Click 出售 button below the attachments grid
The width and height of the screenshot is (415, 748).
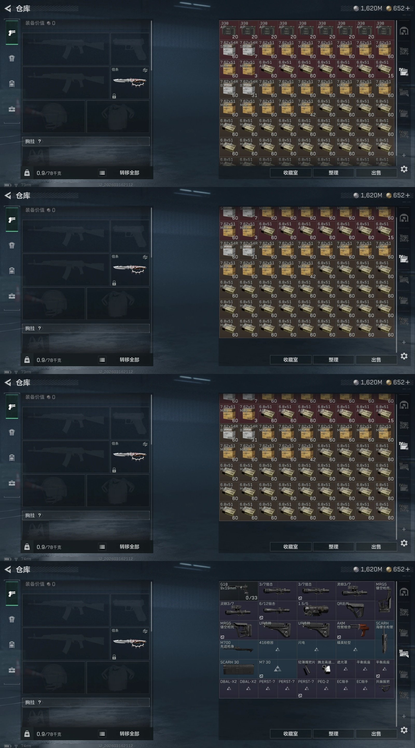coord(376,733)
